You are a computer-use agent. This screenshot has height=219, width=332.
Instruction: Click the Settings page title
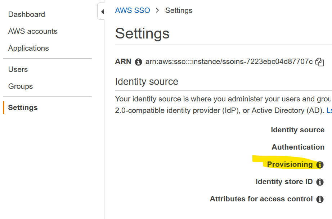click(142, 33)
